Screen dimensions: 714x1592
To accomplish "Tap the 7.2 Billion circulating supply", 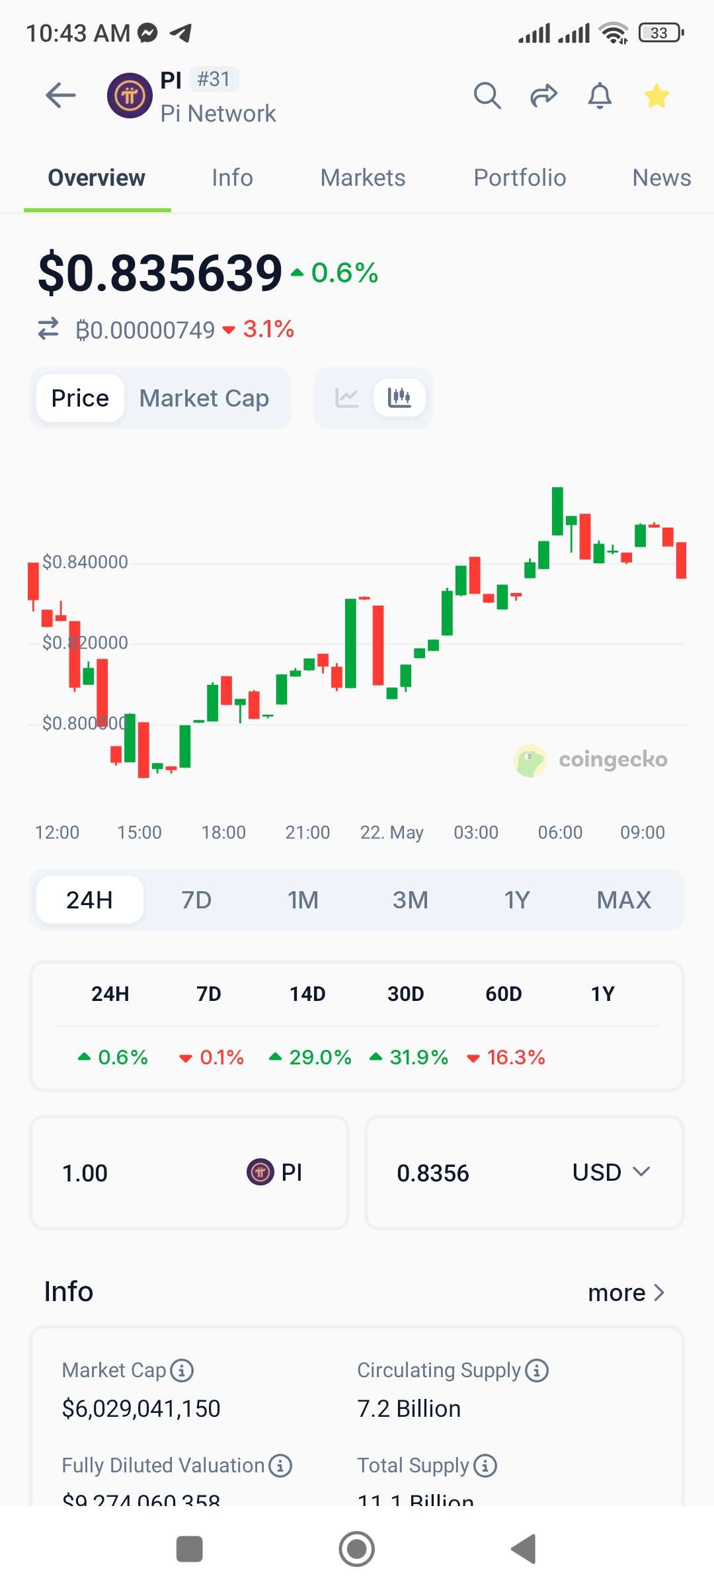I will 409,1409.
